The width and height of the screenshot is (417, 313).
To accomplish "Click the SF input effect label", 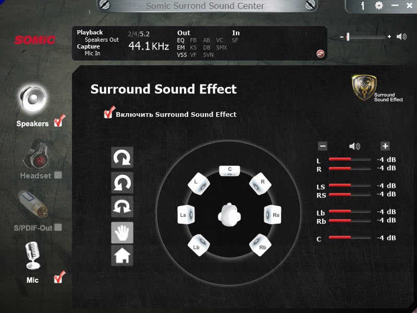I will coord(235,41).
